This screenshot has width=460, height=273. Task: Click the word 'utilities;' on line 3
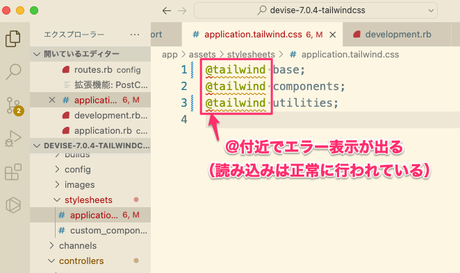pos(306,103)
